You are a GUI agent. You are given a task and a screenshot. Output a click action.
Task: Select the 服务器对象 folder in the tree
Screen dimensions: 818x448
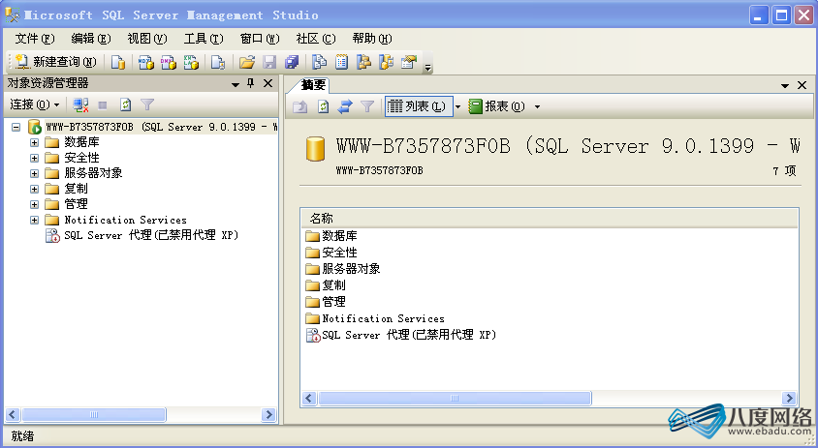[x=93, y=173]
